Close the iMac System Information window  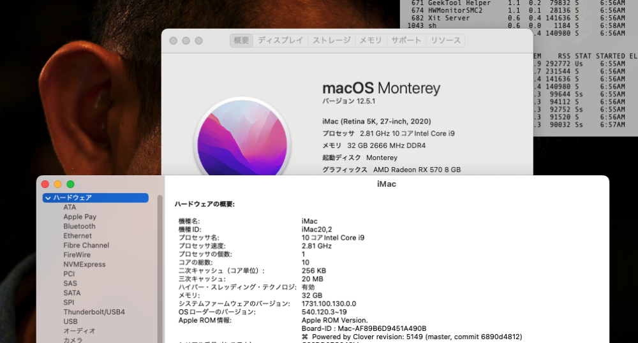[45, 184]
